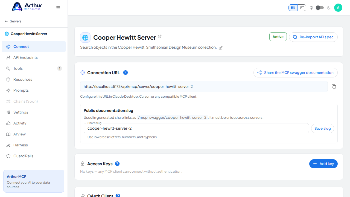Click the Add key button

click(323, 164)
